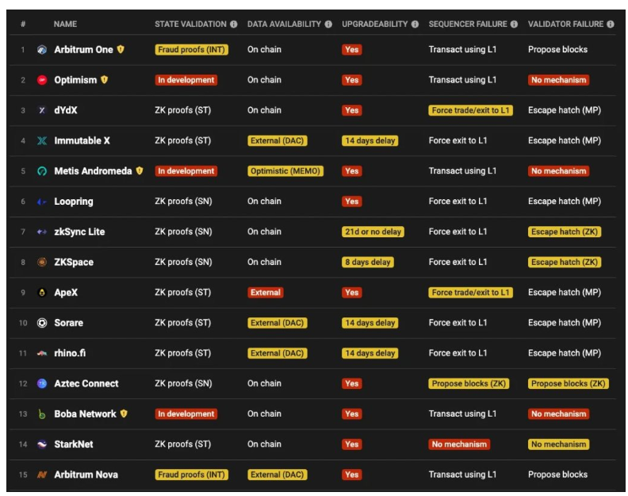
Task: Open the StarkNet project link
Action: 73,444
